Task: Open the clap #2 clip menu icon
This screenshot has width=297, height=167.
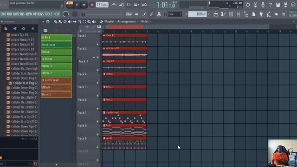Action: pos(104,61)
